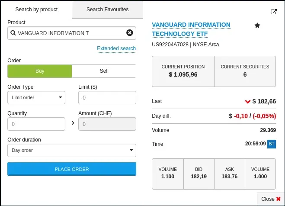This screenshot has height=206, width=285.
Task: Open the Order duration dropdown
Action: (x=72, y=150)
